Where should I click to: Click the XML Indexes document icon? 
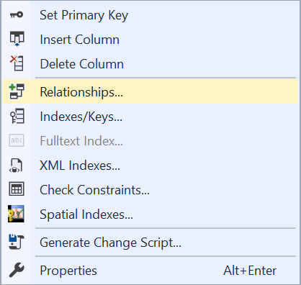coord(16,165)
